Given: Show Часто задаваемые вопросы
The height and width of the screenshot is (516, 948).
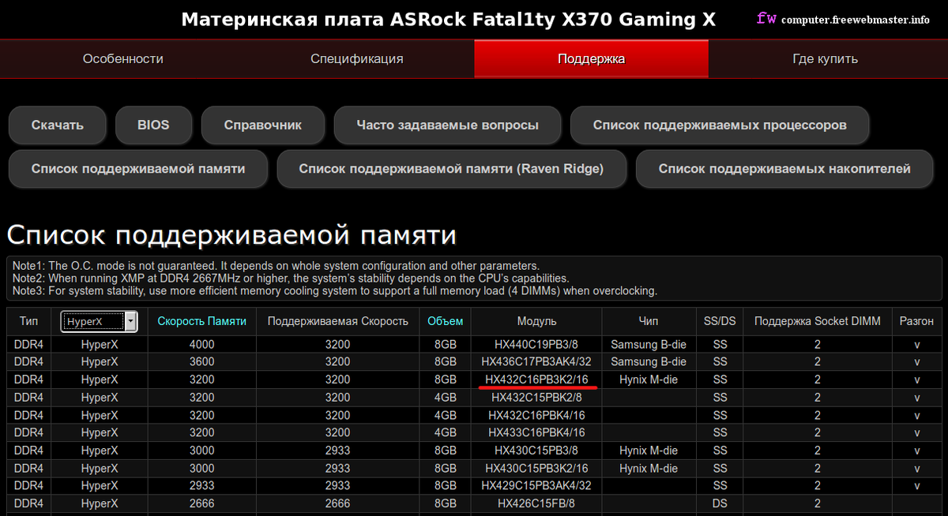Looking at the screenshot, I should (x=448, y=125).
